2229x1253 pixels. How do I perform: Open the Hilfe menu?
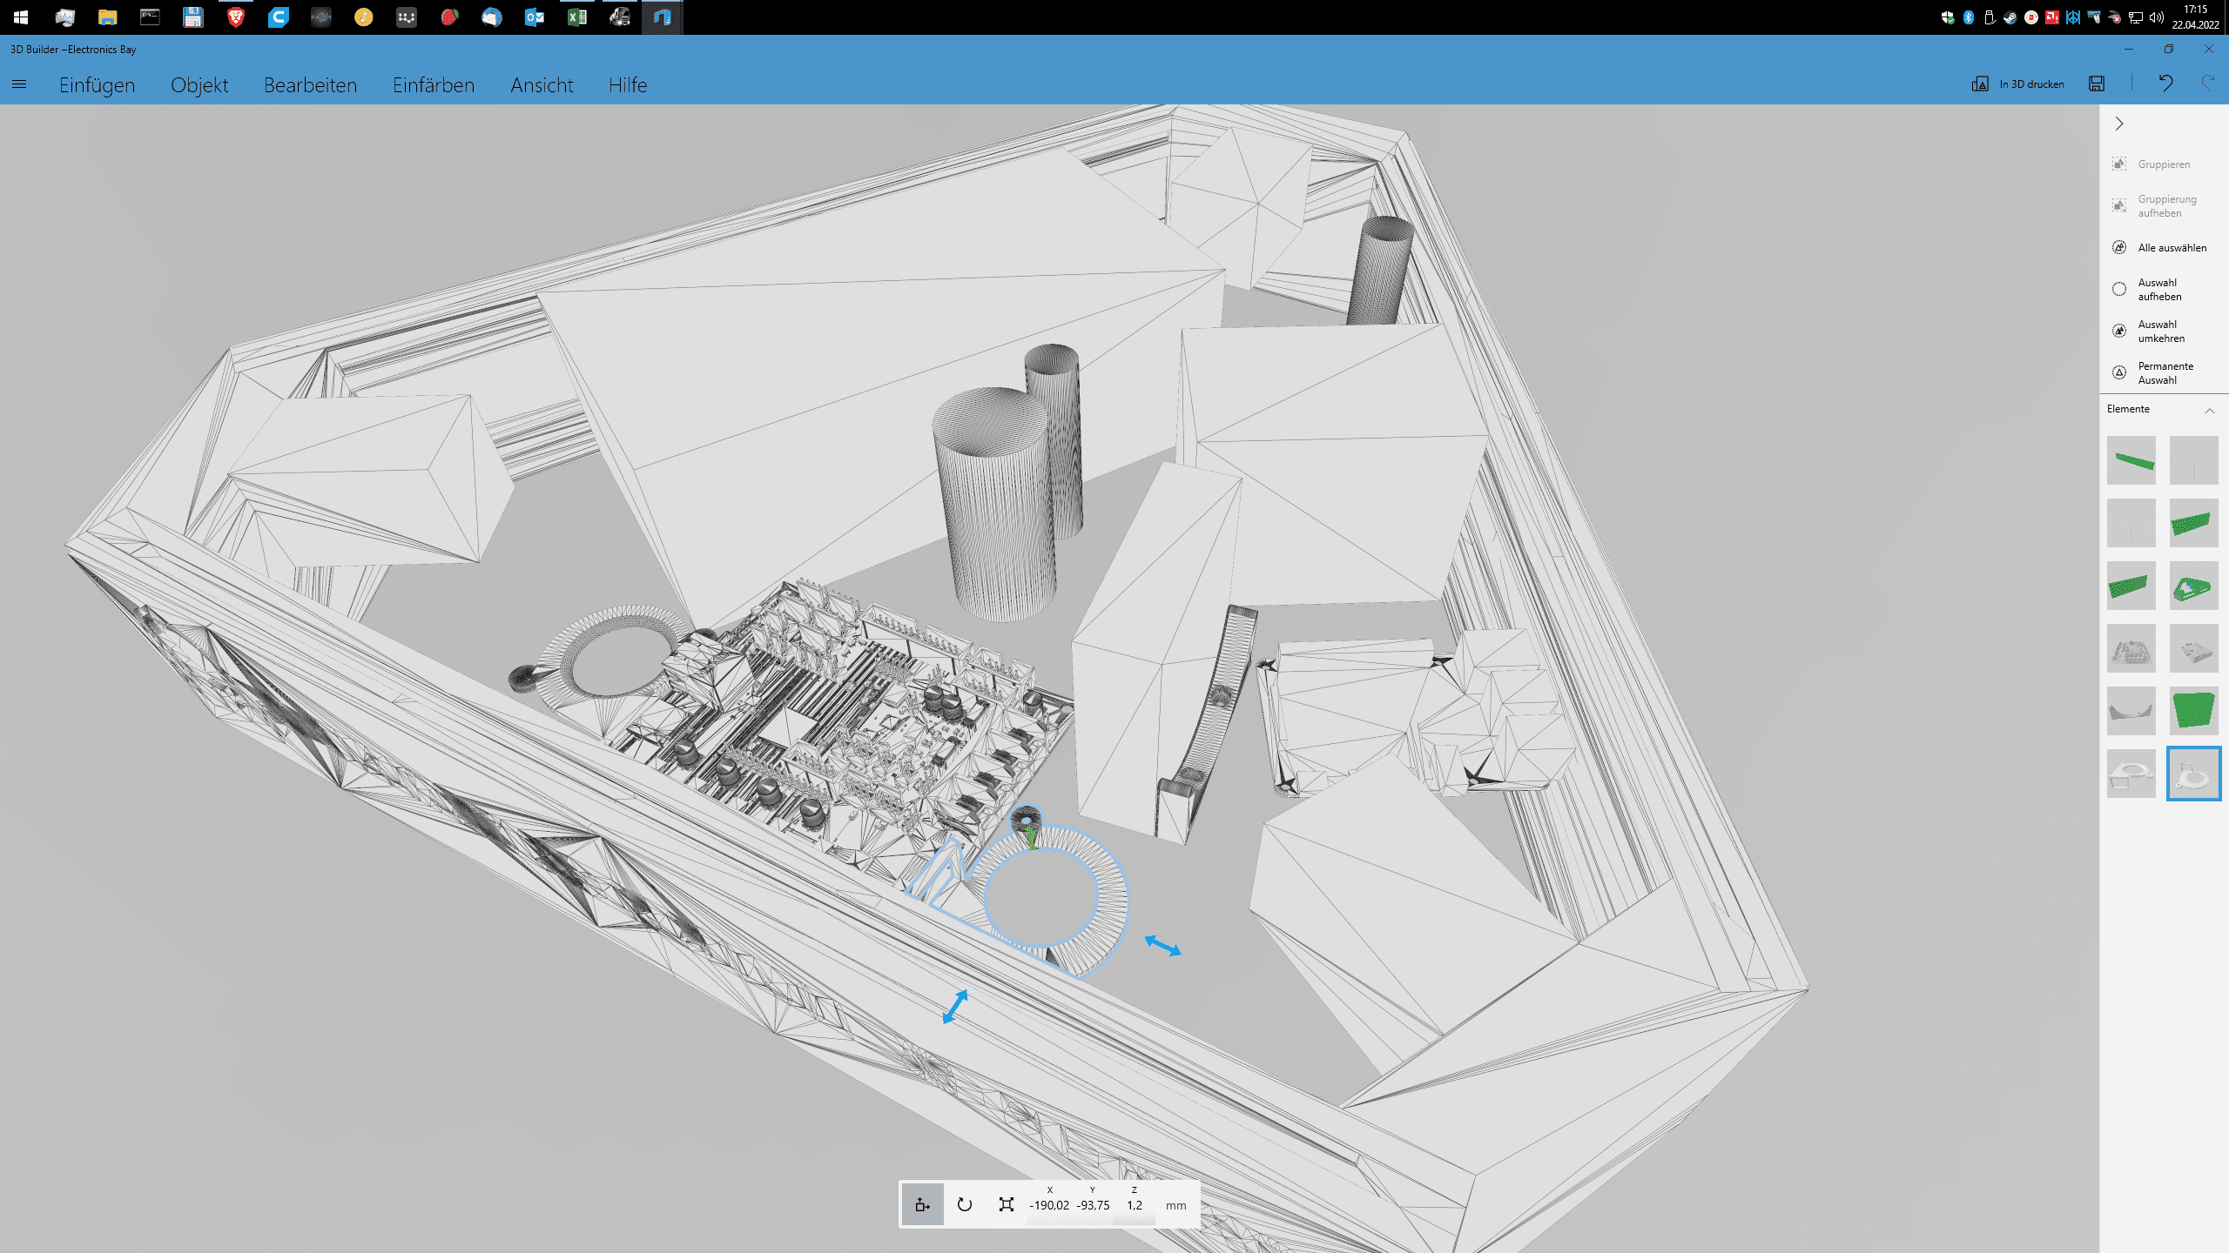627,85
